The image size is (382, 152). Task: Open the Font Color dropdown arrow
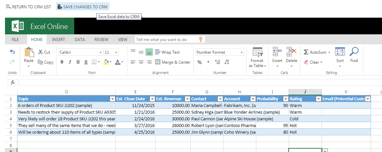[122, 62]
